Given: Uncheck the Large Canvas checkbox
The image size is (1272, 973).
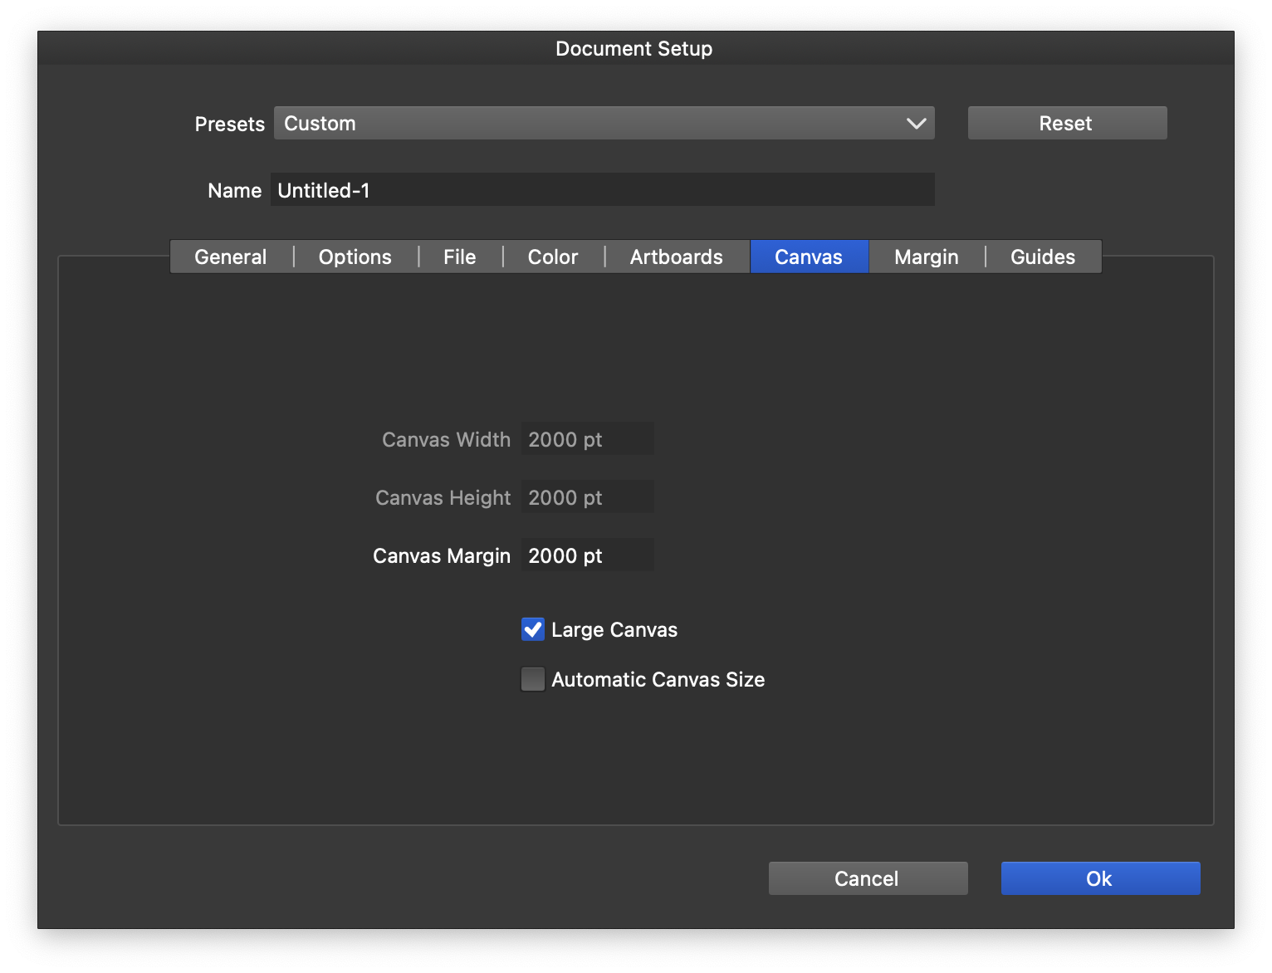Looking at the screenshot, I should (533, 630).
